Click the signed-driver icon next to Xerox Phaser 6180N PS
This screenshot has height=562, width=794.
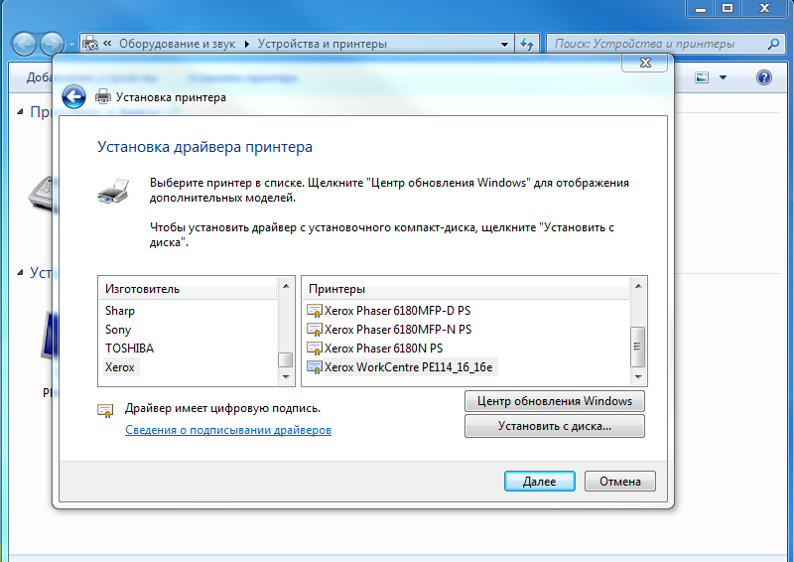(x=315, y=349)
